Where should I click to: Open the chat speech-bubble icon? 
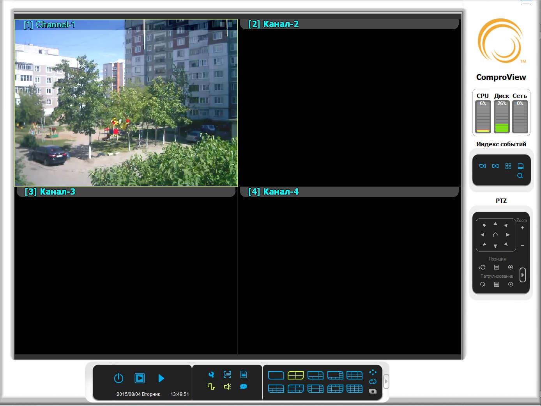point(244,386)
